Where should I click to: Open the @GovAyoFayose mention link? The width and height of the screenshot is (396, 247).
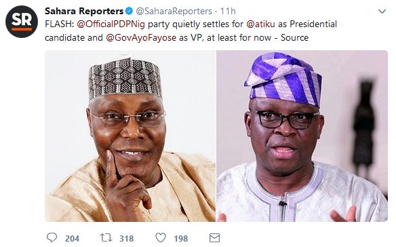(141, 38)
